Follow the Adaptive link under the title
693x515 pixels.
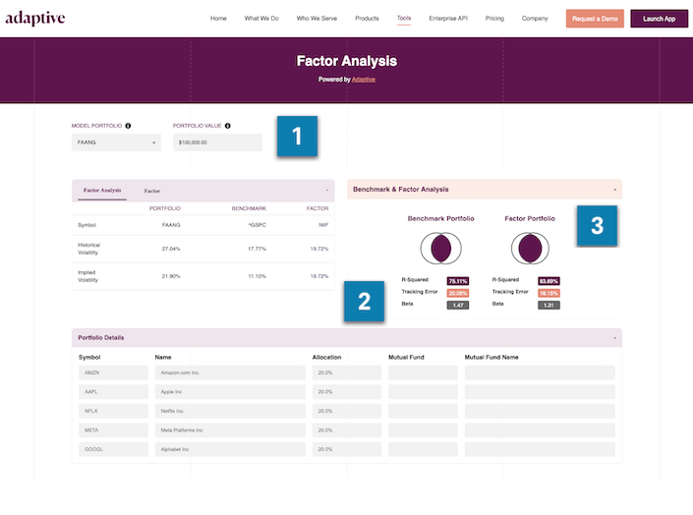364,80
